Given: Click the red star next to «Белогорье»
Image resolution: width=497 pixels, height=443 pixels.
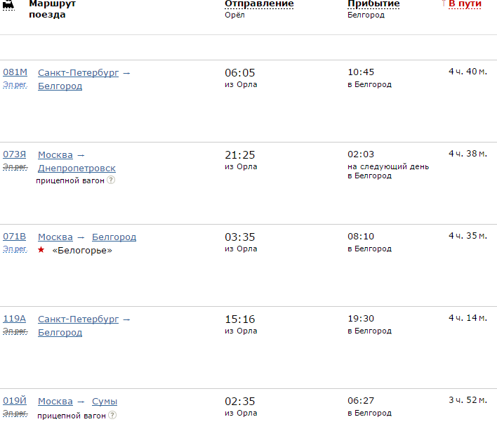Looking at the screenshot, I should pos(41,251).
